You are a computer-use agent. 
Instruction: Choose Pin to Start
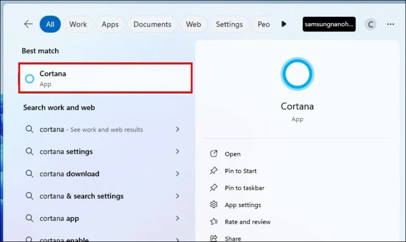(x=241, y=171)
